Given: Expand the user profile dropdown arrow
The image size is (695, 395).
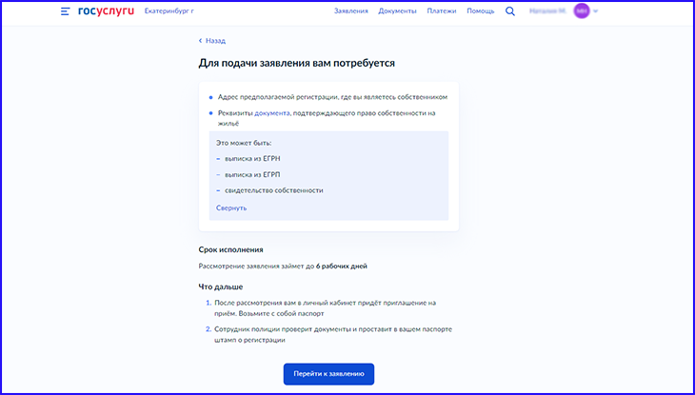Looking at the screenshot, I should click(596, 11).
